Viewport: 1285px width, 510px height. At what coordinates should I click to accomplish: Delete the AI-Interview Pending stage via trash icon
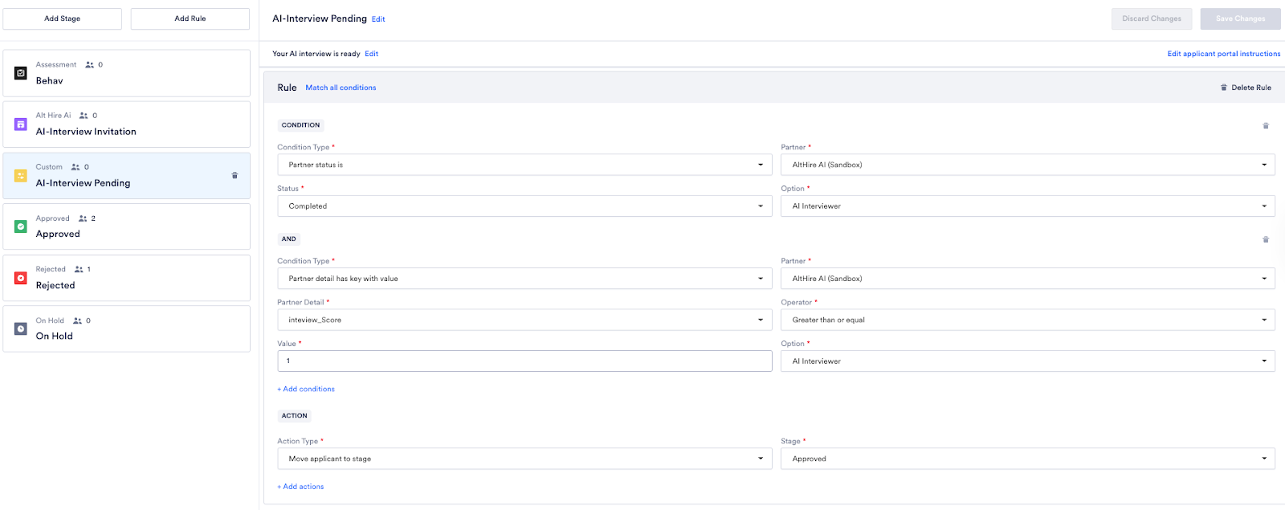click(x=235, y=175)
